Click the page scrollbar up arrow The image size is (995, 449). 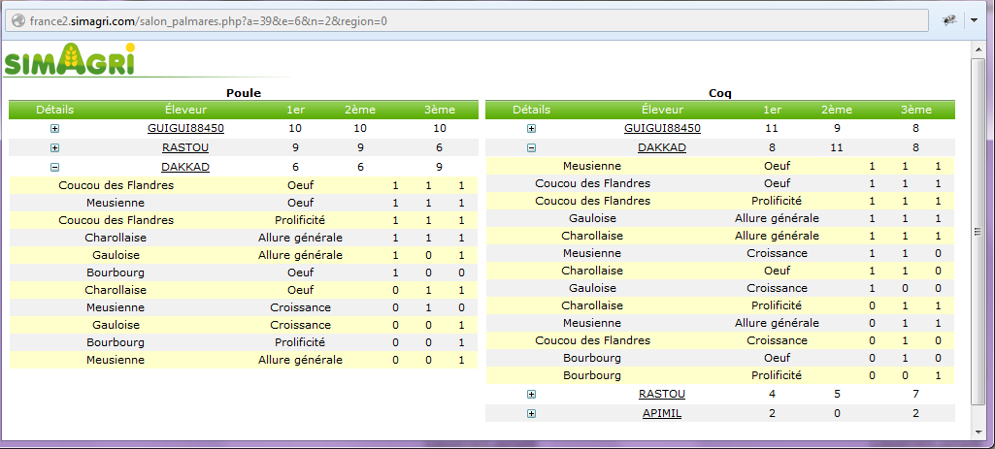click(x=979, y=50)
